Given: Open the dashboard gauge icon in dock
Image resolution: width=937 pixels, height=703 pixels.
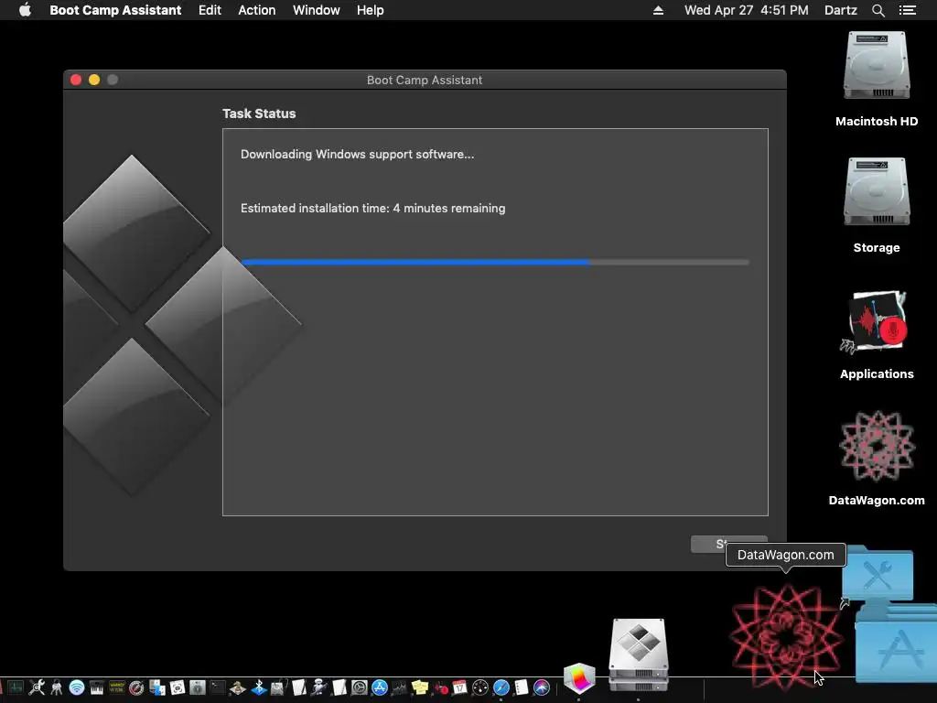Looking at the screenshot, I should point(480,687).
